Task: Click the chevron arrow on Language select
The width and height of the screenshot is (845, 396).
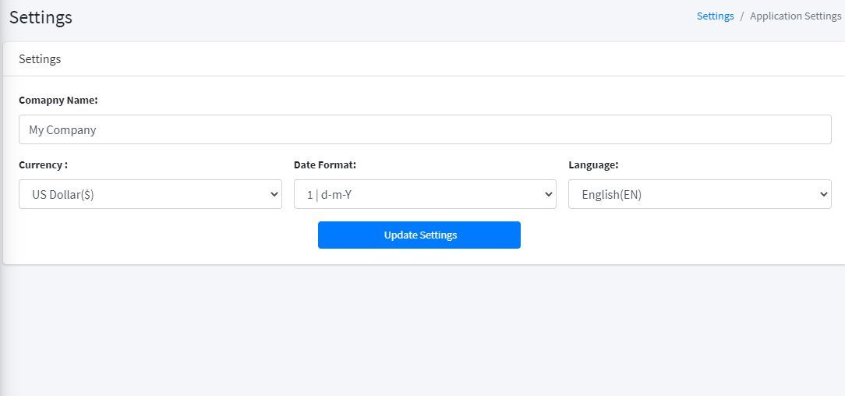Action: 823,194
